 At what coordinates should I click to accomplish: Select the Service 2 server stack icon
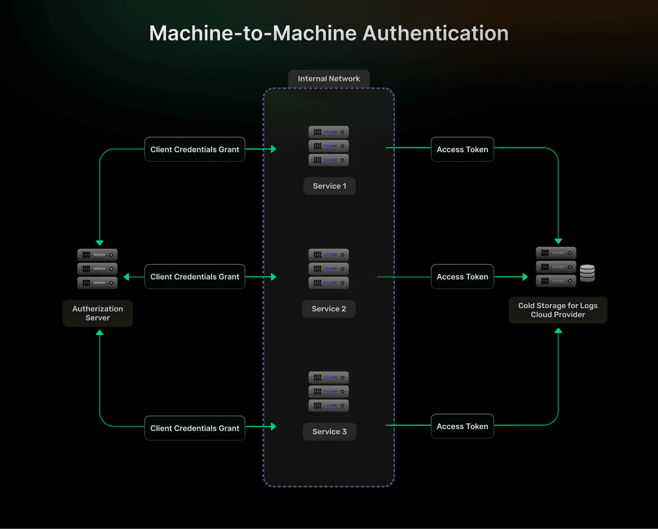328,269
